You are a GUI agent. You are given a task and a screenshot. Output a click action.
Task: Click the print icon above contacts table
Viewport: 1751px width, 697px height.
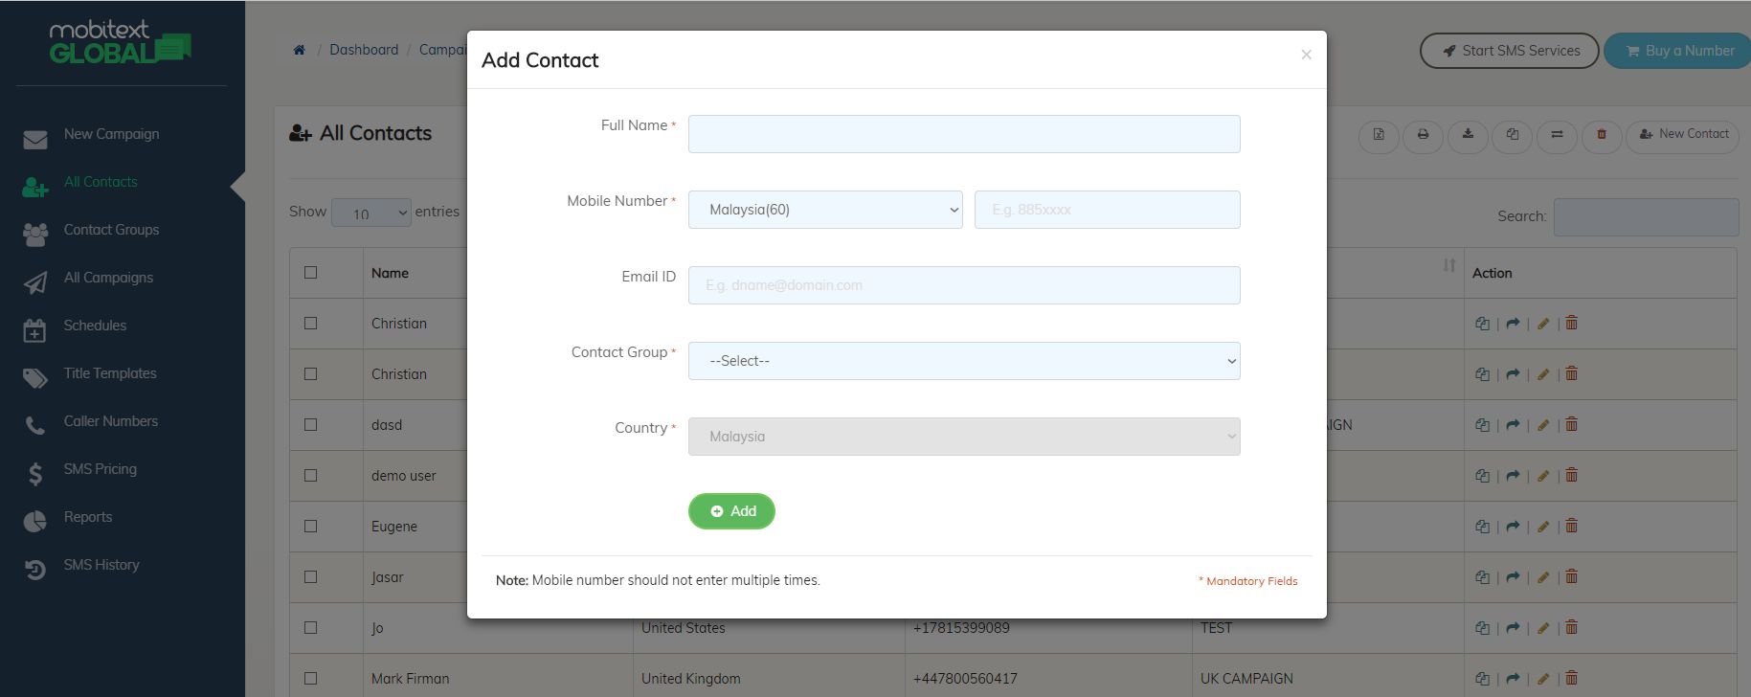point(1423,135)
